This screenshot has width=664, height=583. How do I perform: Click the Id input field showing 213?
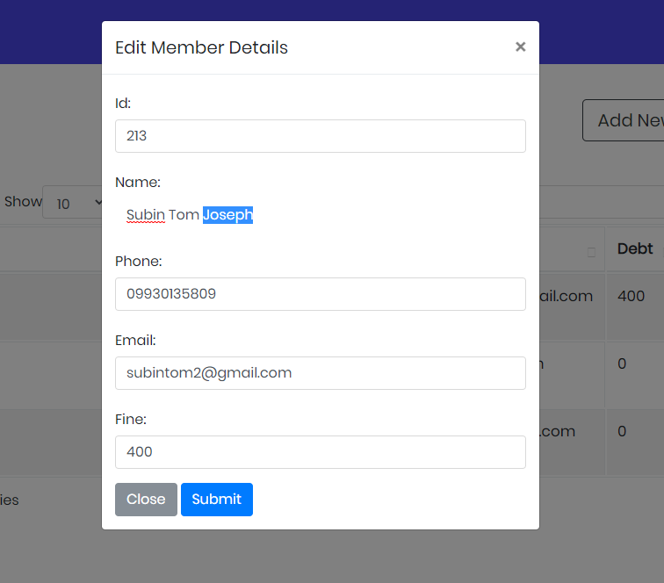click(320, 136)
